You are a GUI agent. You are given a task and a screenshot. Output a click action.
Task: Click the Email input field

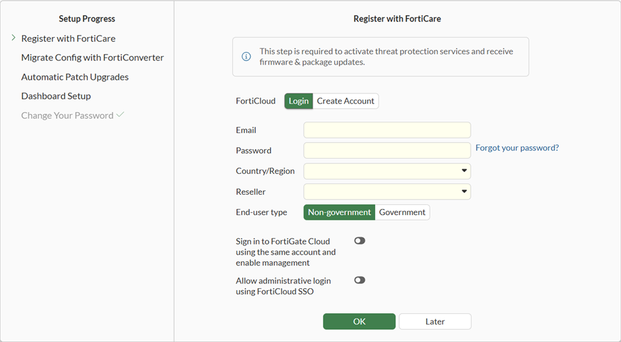point(387,130)
